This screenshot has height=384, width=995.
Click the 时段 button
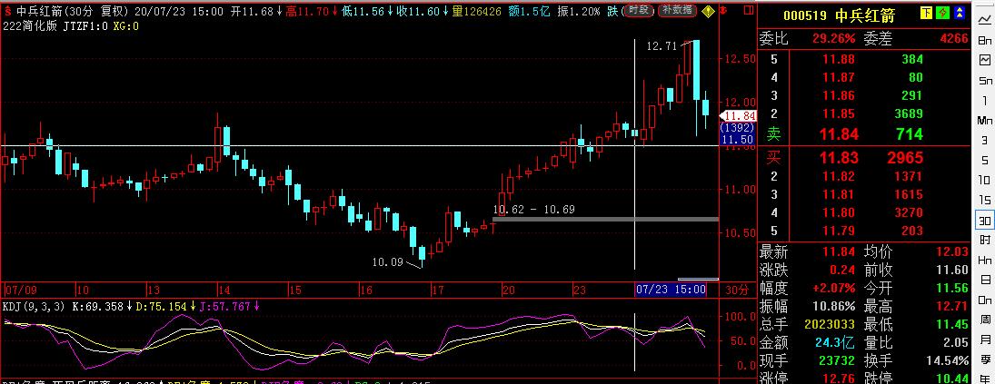click(639, 11)
